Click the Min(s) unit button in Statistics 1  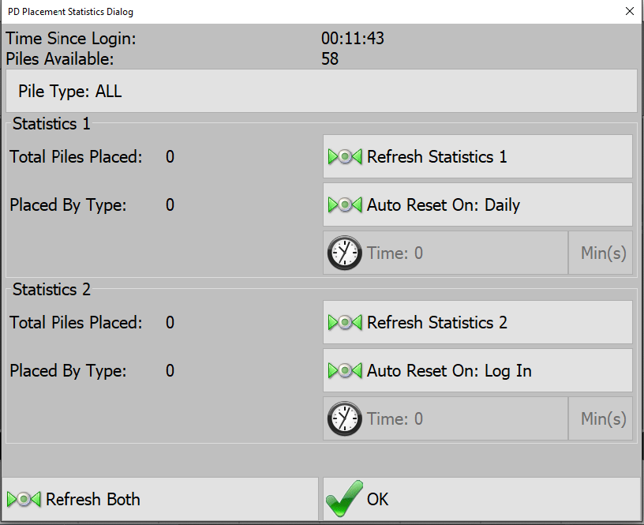[601, 253]
